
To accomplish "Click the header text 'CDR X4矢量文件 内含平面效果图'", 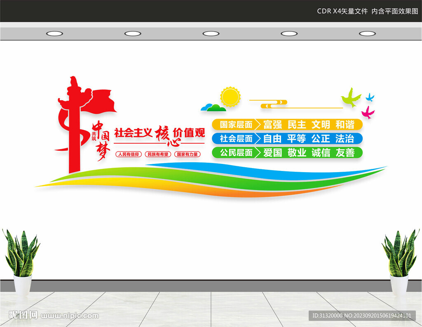I will click(x=367, y=11).
